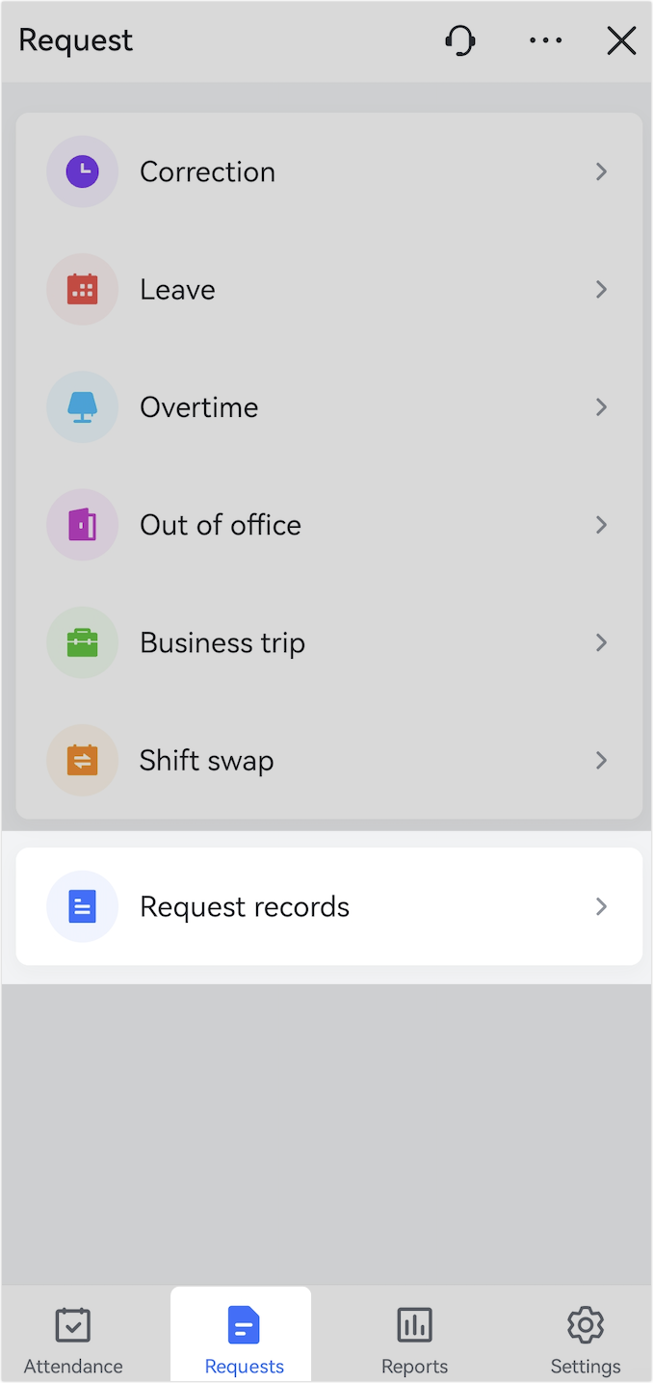Open the headset support icon
The width and height of the screenshot is (653, 1383).
pos(459,40)
